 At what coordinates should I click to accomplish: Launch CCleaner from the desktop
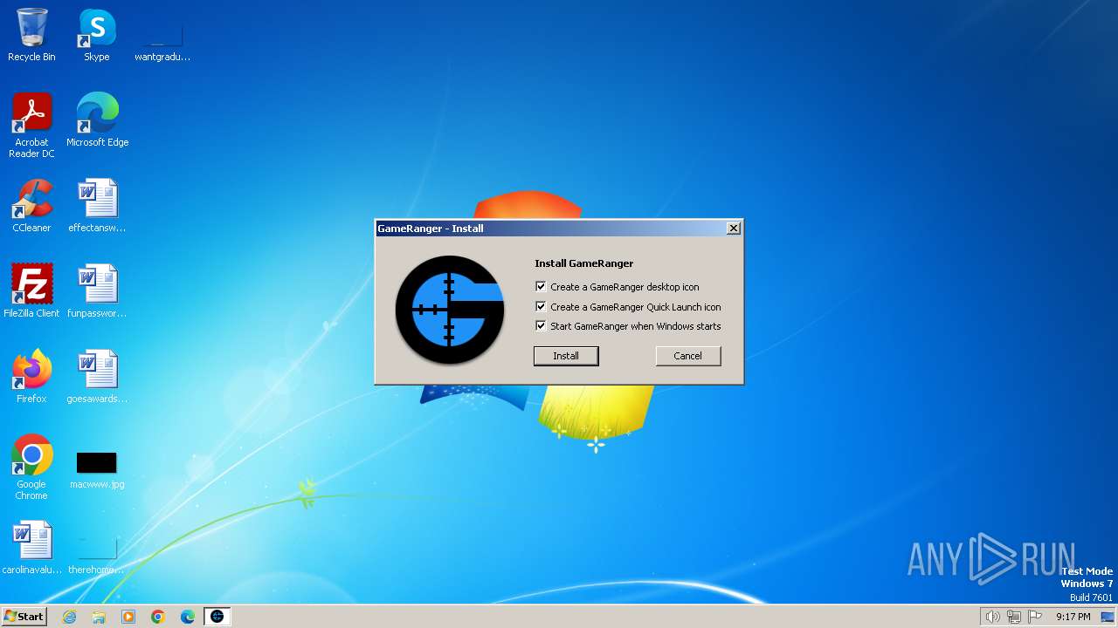31,206
